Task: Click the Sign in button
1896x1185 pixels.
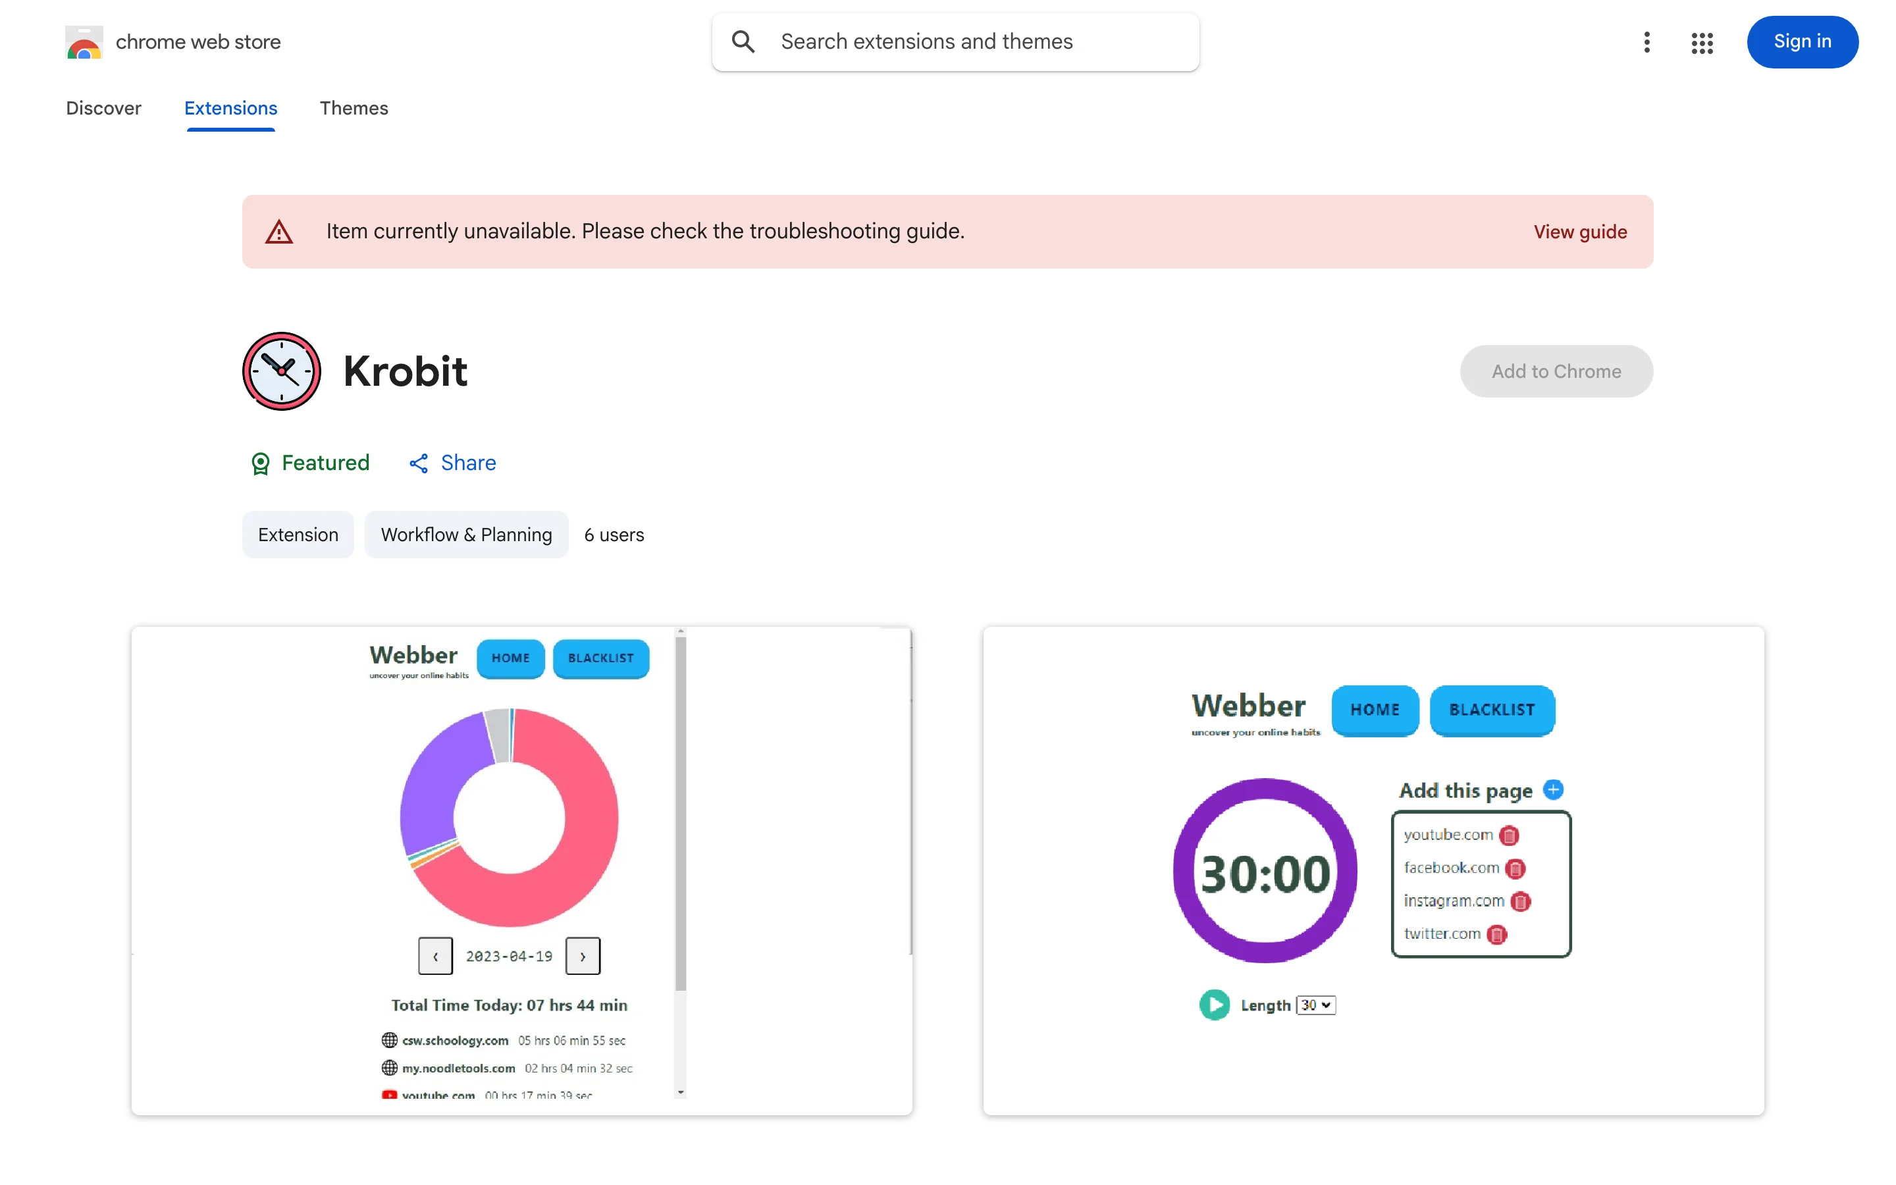Action: click(x=1801, y=41)
